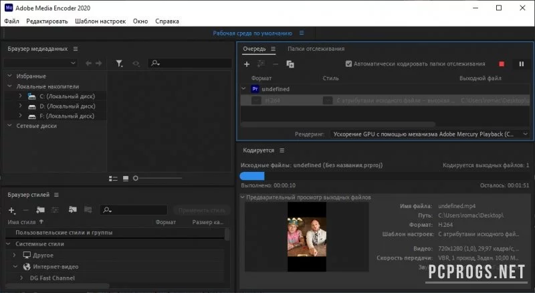Open the Файл menu
This screenshot has width=535, height=293.
click(11, 21)
